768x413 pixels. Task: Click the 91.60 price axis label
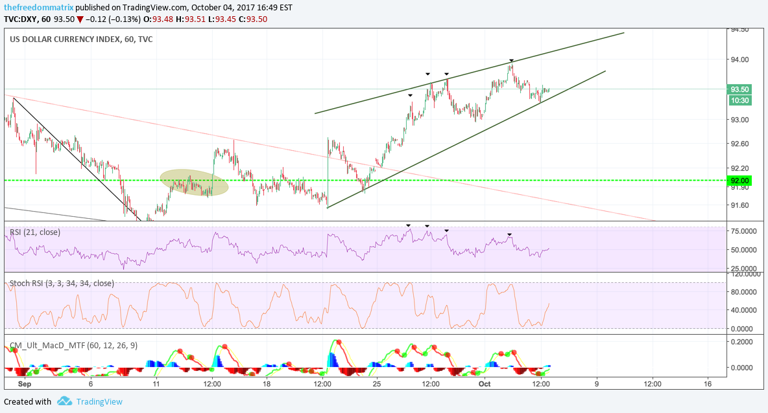(x=739, y=205)
